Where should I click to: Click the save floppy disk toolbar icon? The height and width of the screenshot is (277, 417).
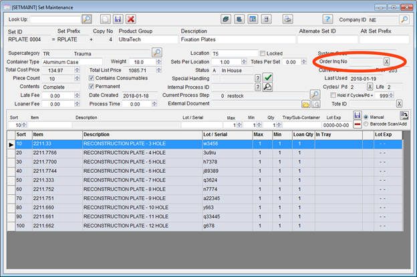click(x=118, y=19)
